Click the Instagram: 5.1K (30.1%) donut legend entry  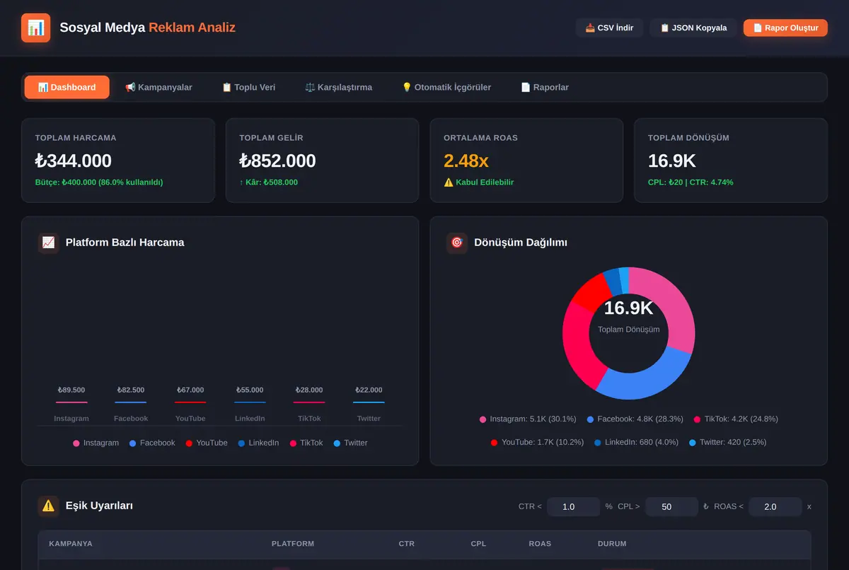(x=528, y=419)
